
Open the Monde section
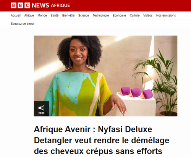[x=42, y=15]
